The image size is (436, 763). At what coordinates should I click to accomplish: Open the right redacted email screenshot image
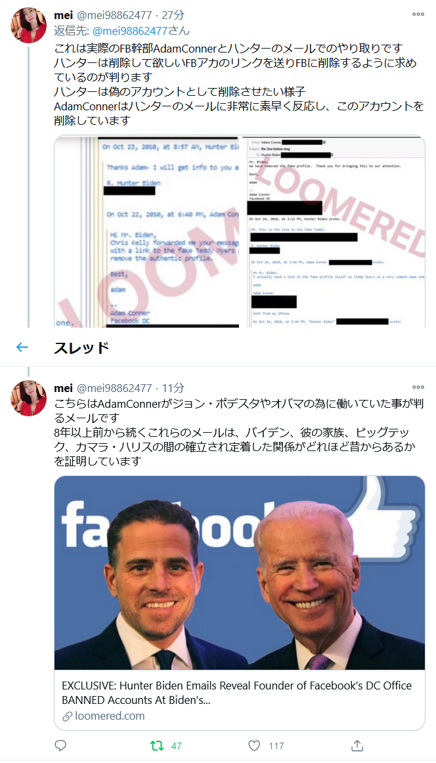333,230
